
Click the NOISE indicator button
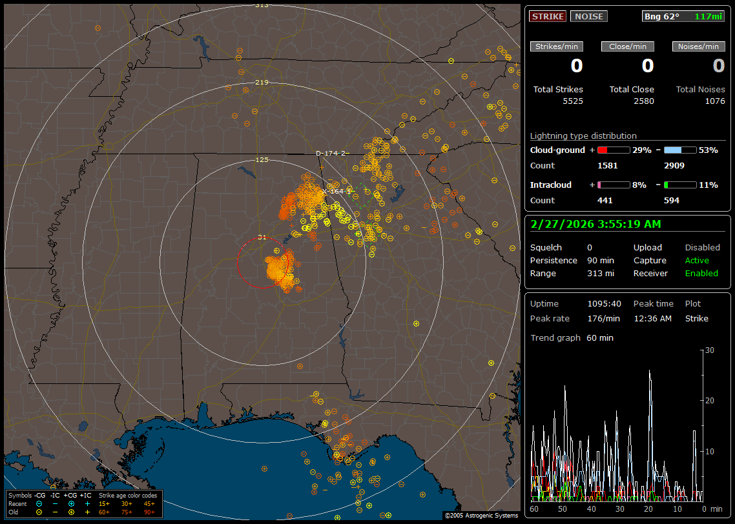point(588,17)
